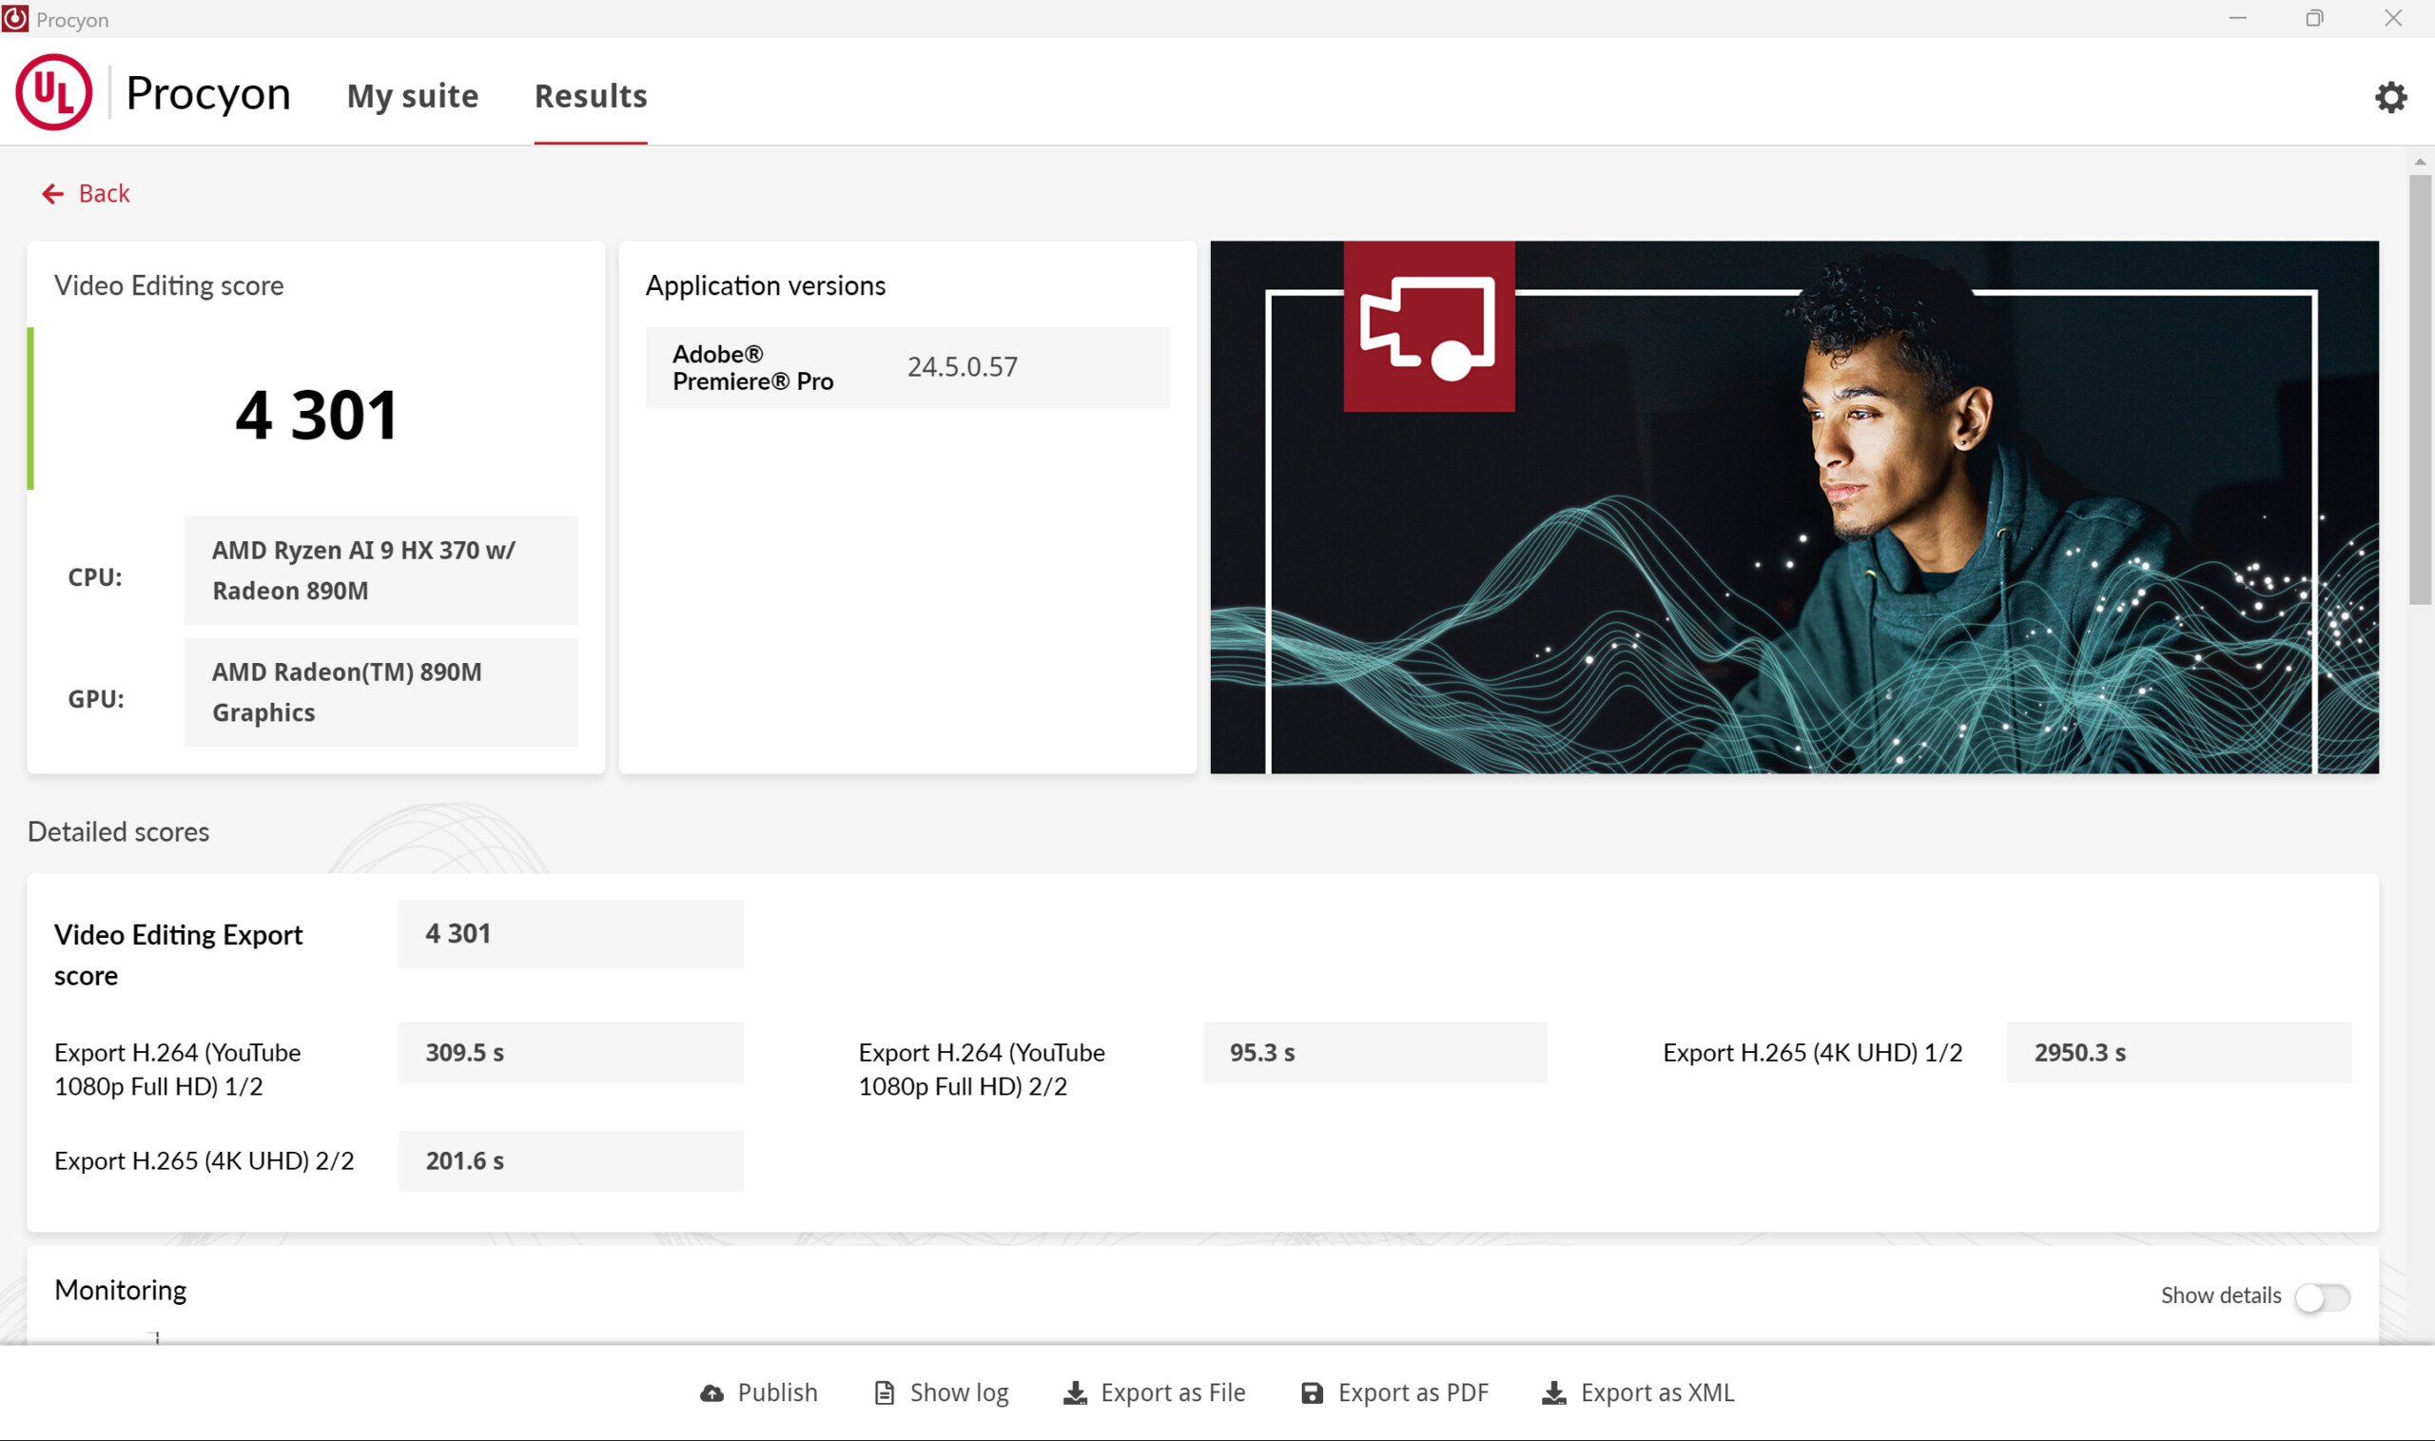2435x1441 pixels.
Task: Click the Export as PDF save icon
Action: coord(1312,1393)
